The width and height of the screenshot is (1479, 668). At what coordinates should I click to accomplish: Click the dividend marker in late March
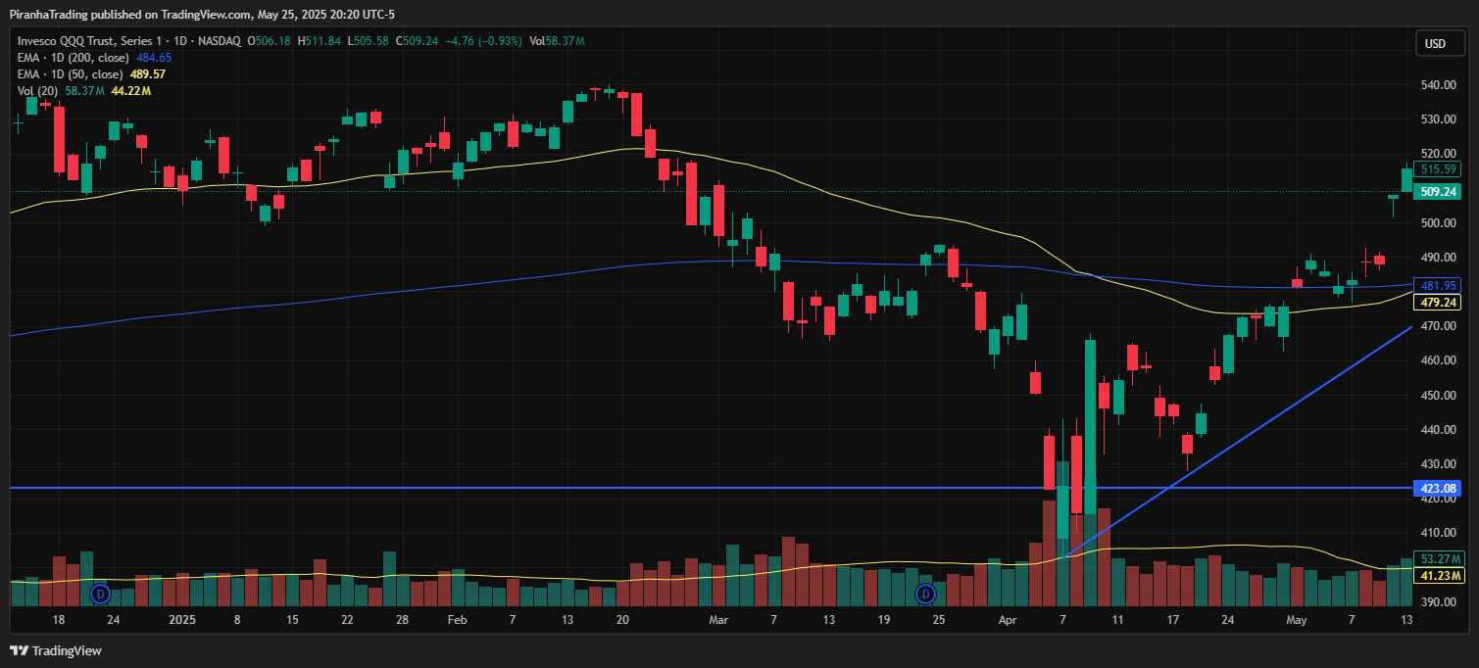click(x=924, y=594)
